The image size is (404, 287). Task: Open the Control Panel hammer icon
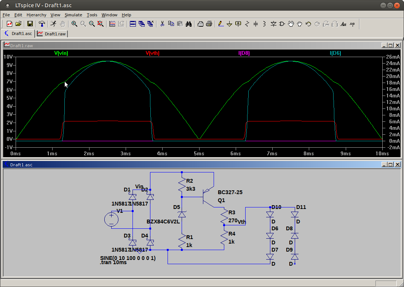point(42,24)
